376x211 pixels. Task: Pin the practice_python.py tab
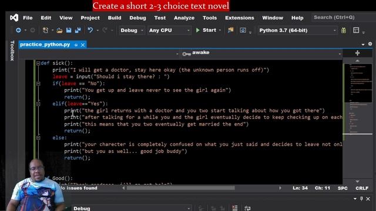tap(76, 45)
